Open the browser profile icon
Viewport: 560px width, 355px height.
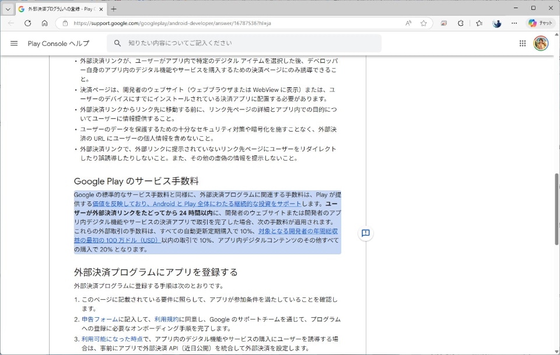(x=496, y=23)
